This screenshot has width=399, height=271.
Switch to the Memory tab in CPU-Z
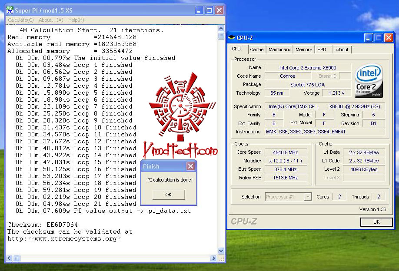coord(303,50)
